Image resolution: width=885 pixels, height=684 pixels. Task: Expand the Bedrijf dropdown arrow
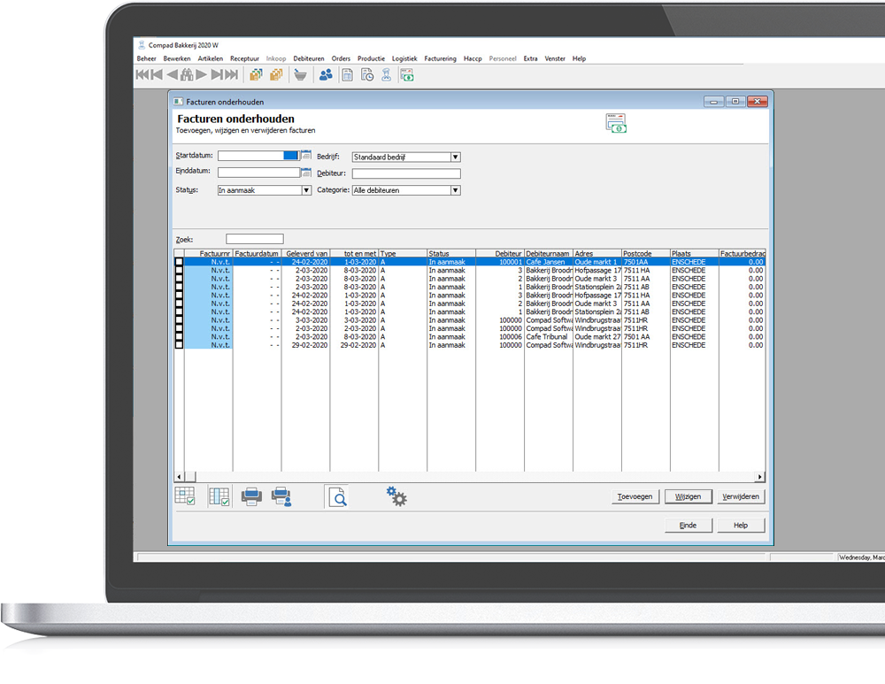pyautogui.click(x=455, y=157)
